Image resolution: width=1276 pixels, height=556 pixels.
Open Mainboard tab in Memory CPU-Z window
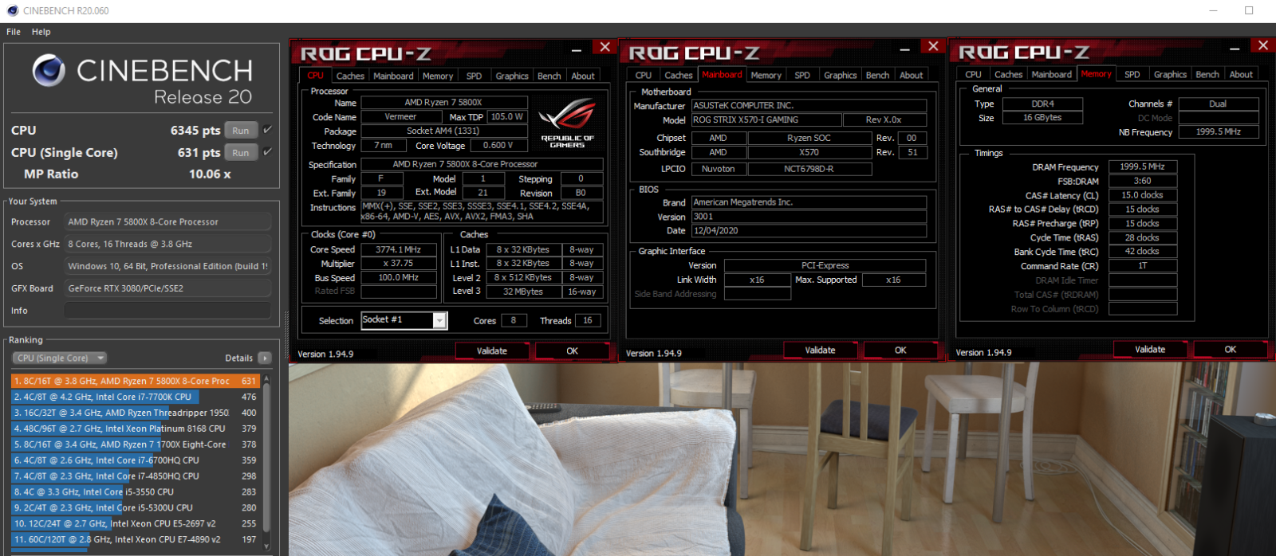click(x=1052, y=75)
